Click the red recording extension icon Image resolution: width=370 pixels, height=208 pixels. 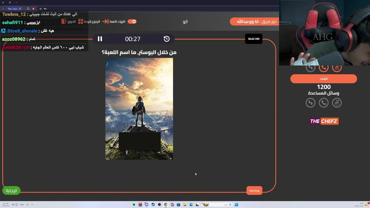tap(33, 9)
